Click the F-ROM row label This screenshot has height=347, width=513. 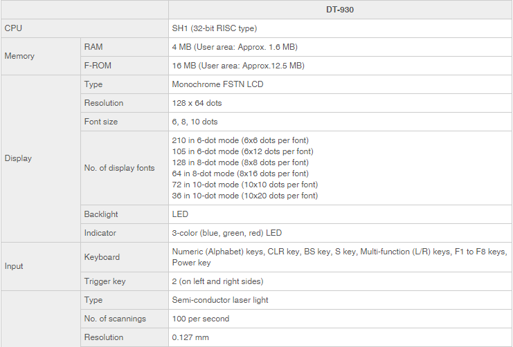tap(97, 66)
